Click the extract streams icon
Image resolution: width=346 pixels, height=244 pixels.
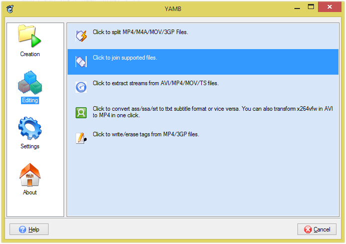81,87
